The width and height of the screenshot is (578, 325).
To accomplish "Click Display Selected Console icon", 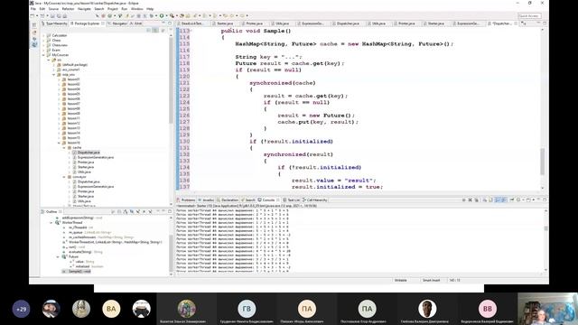I will pyautogui.click(x=518, y=200).
